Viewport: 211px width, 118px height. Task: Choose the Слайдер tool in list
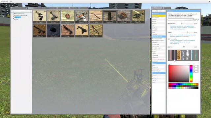159,29
